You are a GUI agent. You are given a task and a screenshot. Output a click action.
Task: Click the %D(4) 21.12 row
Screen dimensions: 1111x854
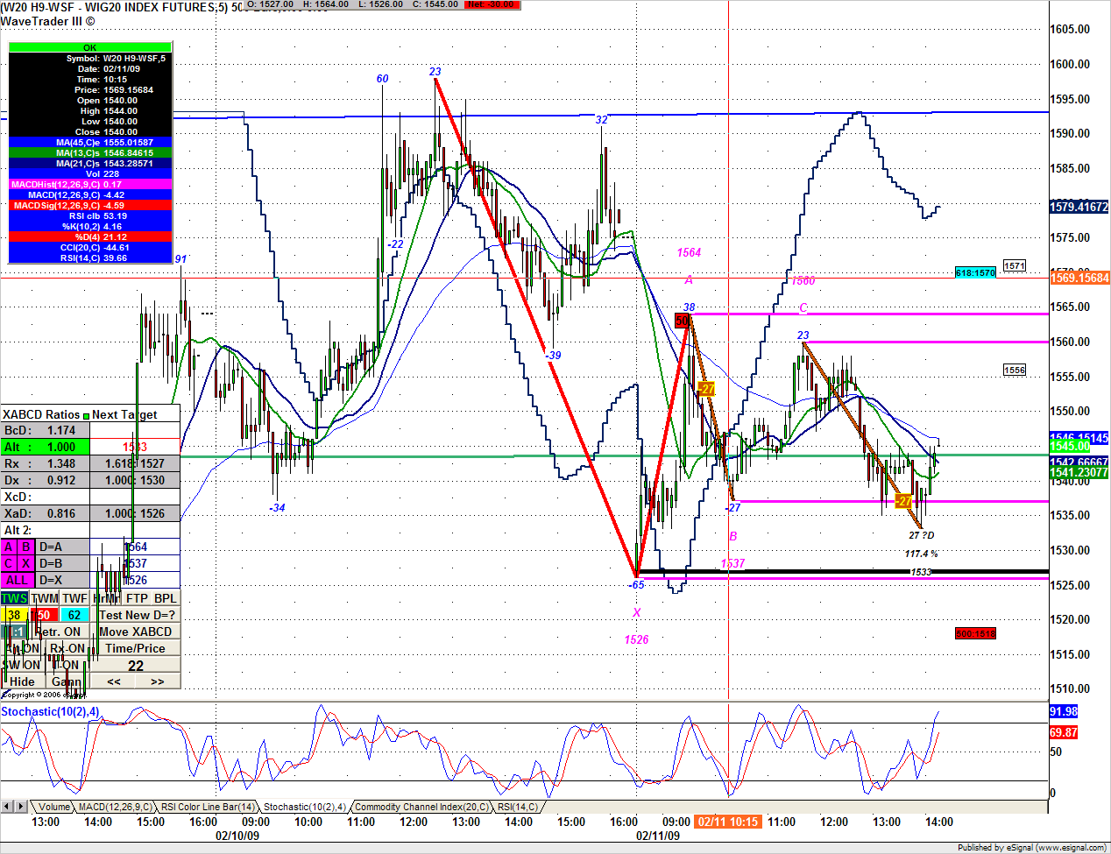pos(90,236)
